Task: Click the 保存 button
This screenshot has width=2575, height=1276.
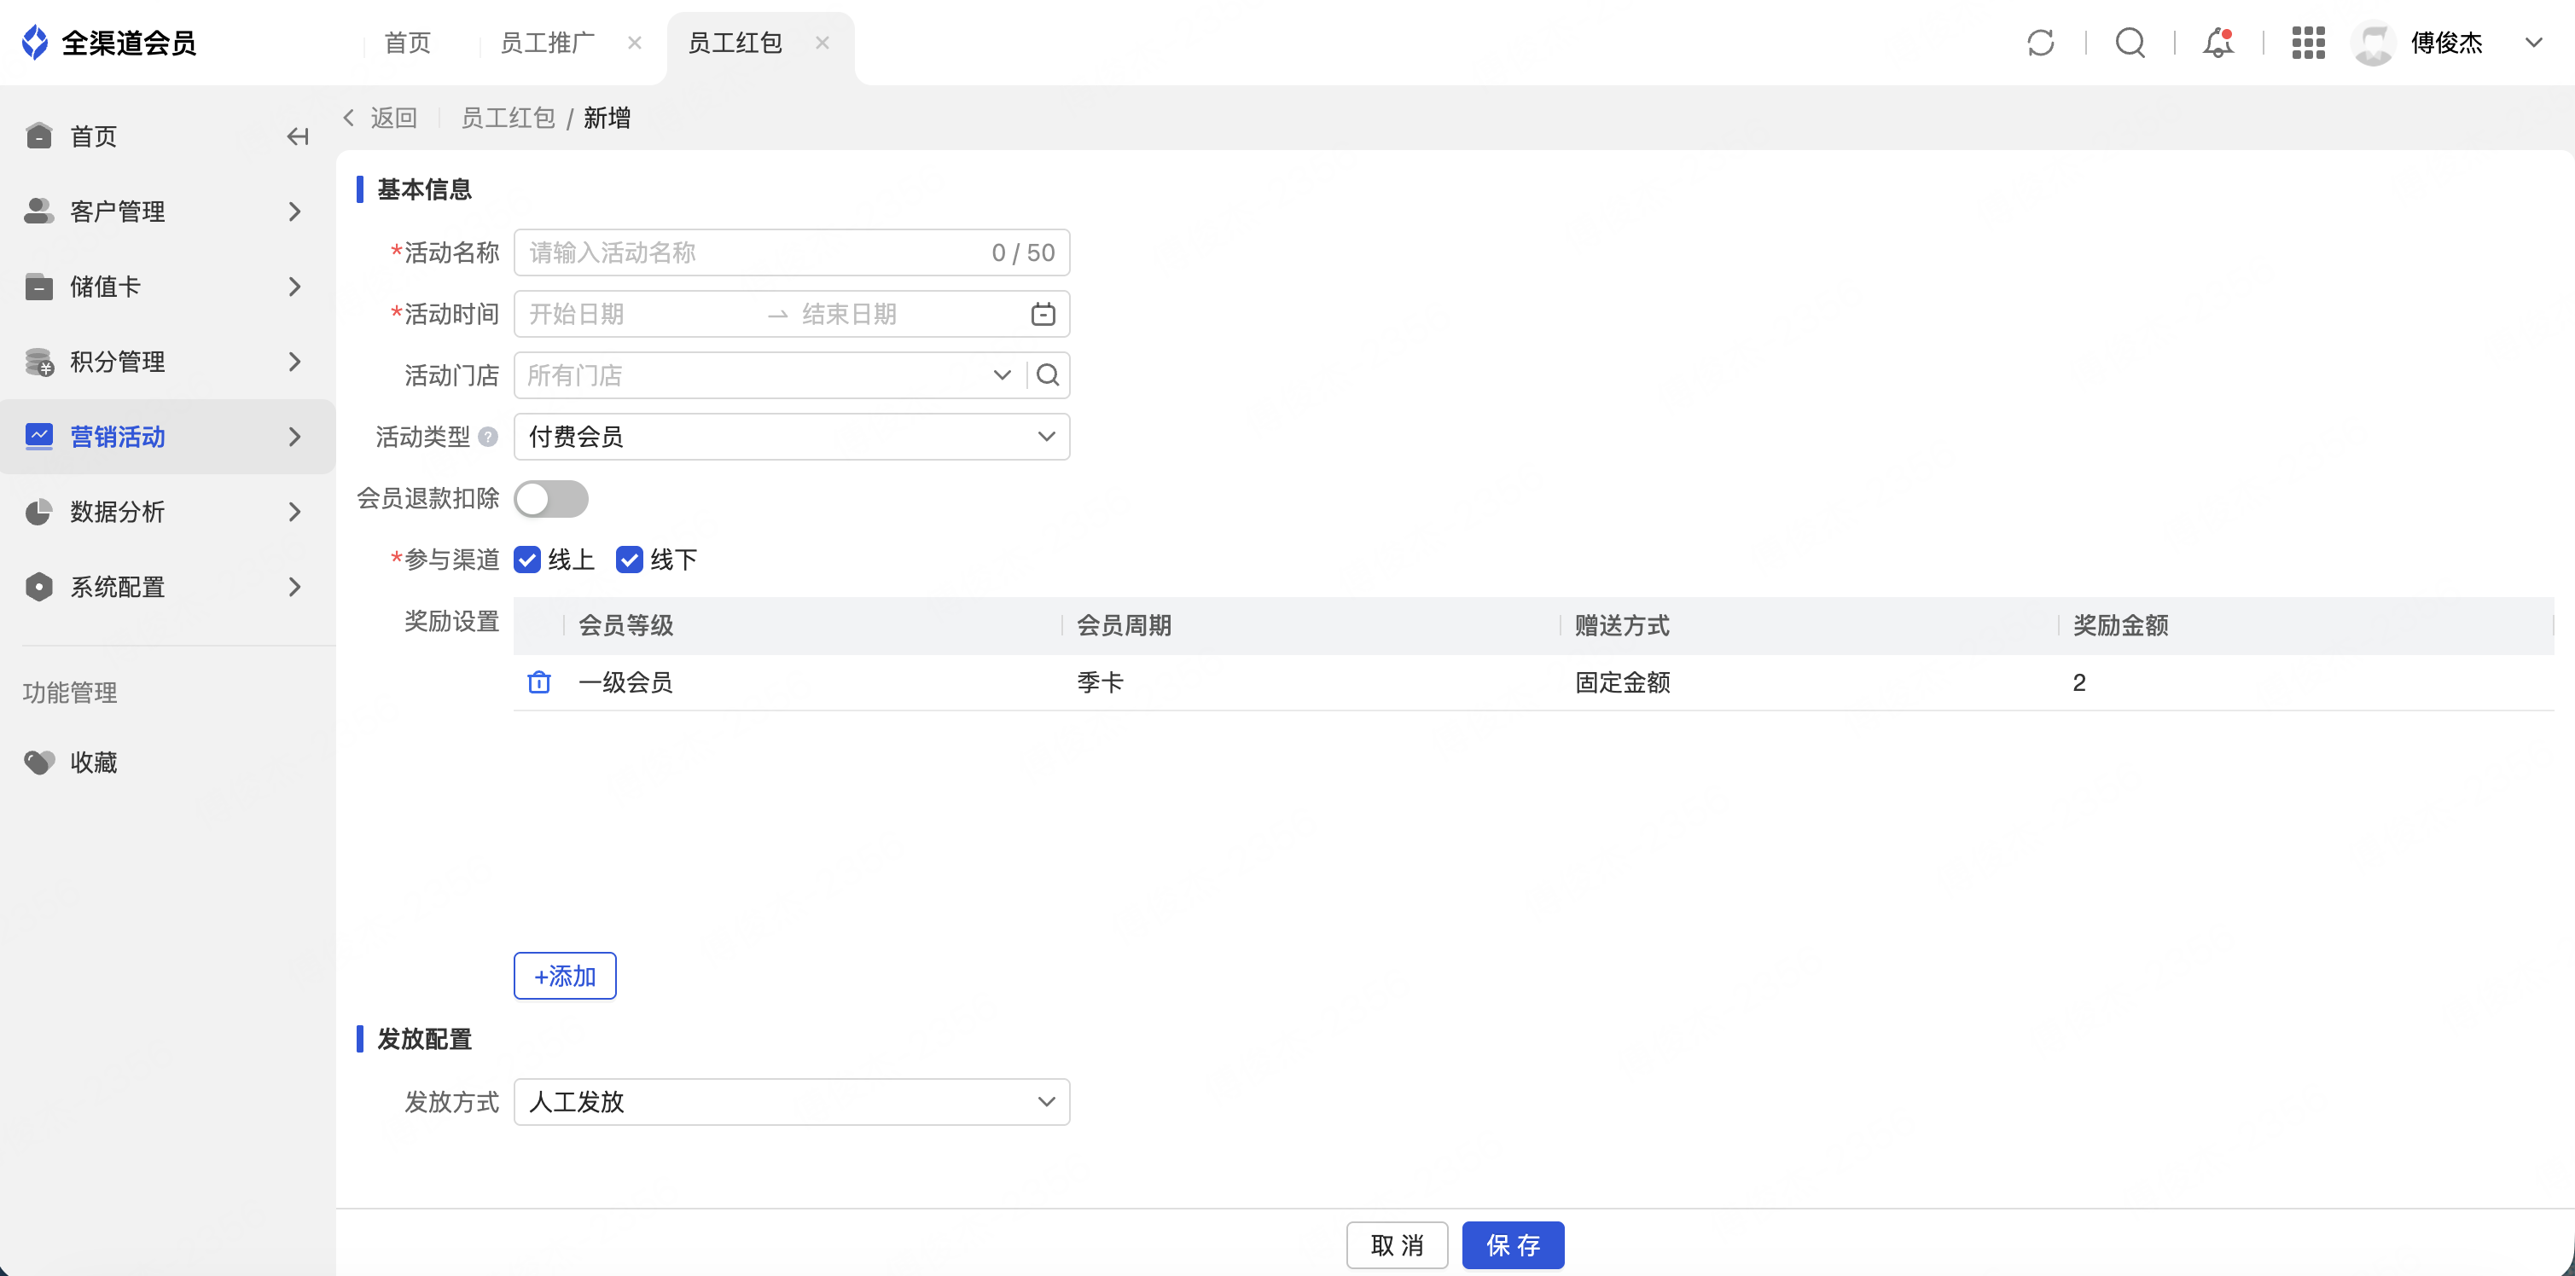Action: [1513, 1245]
